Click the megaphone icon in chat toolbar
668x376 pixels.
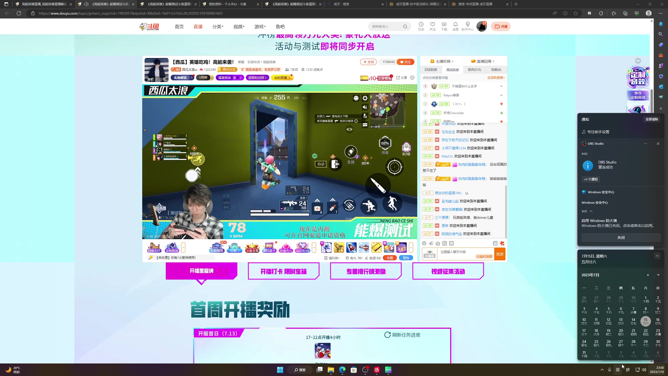click(x=431, y=243)
